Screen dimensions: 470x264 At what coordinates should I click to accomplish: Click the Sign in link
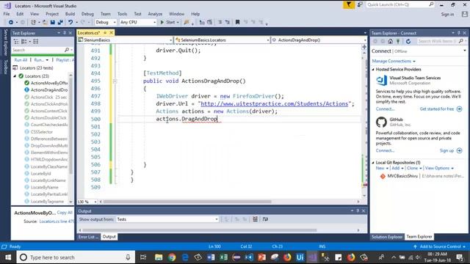tap(447, 14)
